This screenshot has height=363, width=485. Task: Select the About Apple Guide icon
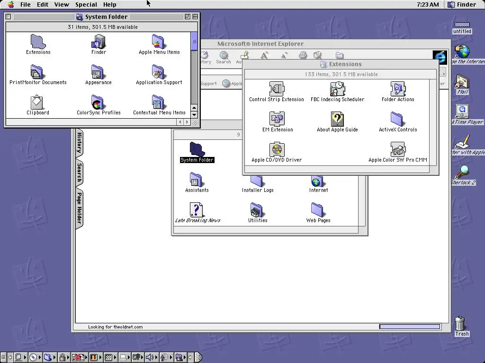337,119
